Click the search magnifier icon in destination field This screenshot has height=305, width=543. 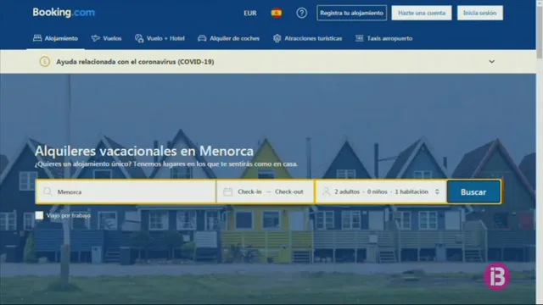(x=48, y=191)
